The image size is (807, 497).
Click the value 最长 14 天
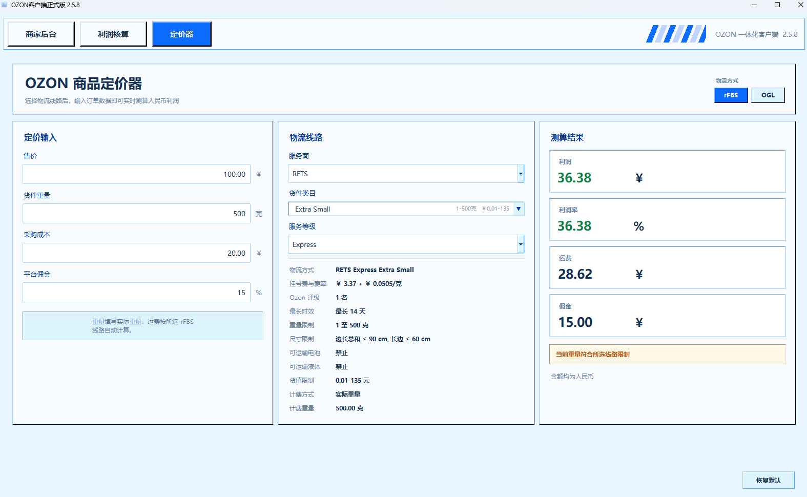click(350, 312)
